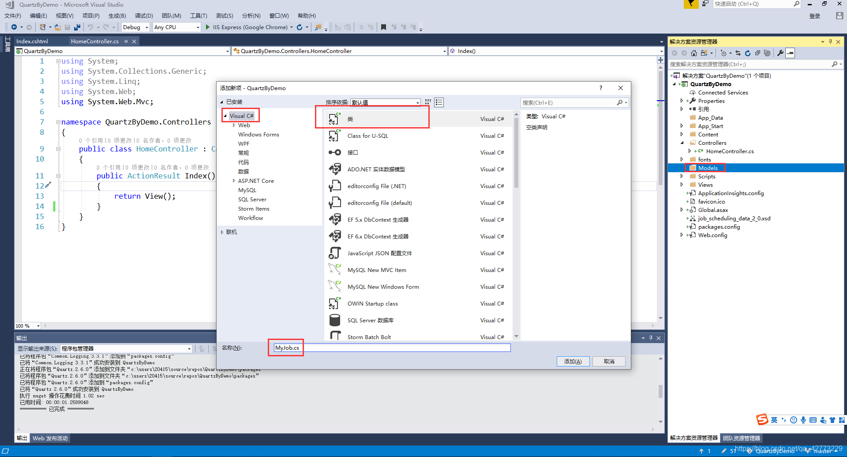Click the Find in Files toolbar icon
Screen dimensions: 847x457
(318, 27)
